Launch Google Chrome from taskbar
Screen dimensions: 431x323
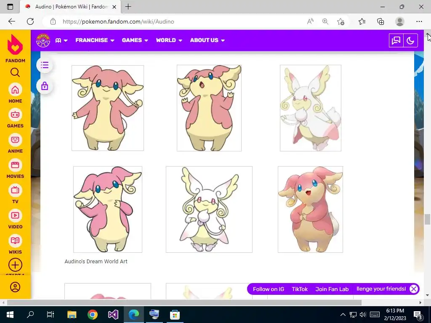[93, 315]
